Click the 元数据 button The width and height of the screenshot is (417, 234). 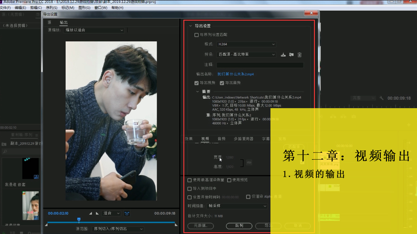pos(201,226)
